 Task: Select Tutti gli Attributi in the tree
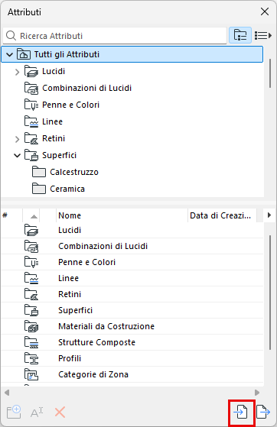[x=132, y=54]
